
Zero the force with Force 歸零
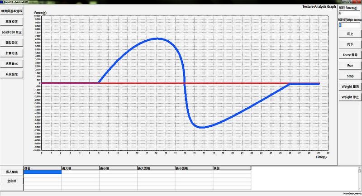pos(350,54)
